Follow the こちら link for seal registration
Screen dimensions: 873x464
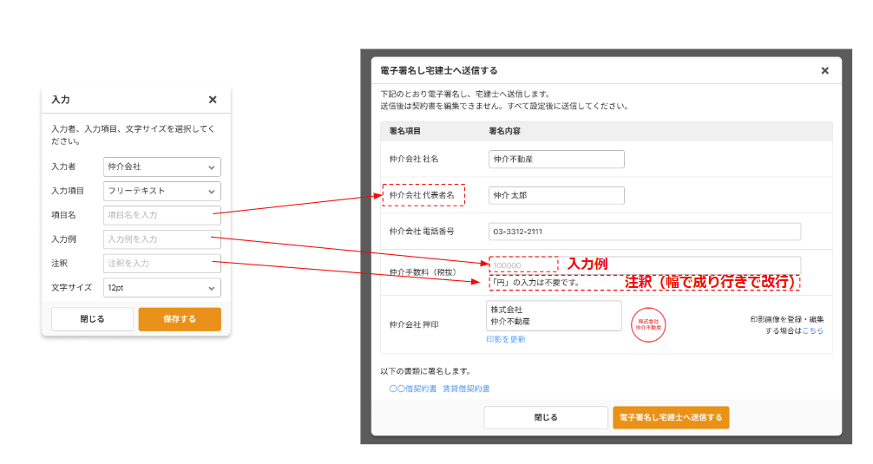pyautogui.click(x=812, y=331)
